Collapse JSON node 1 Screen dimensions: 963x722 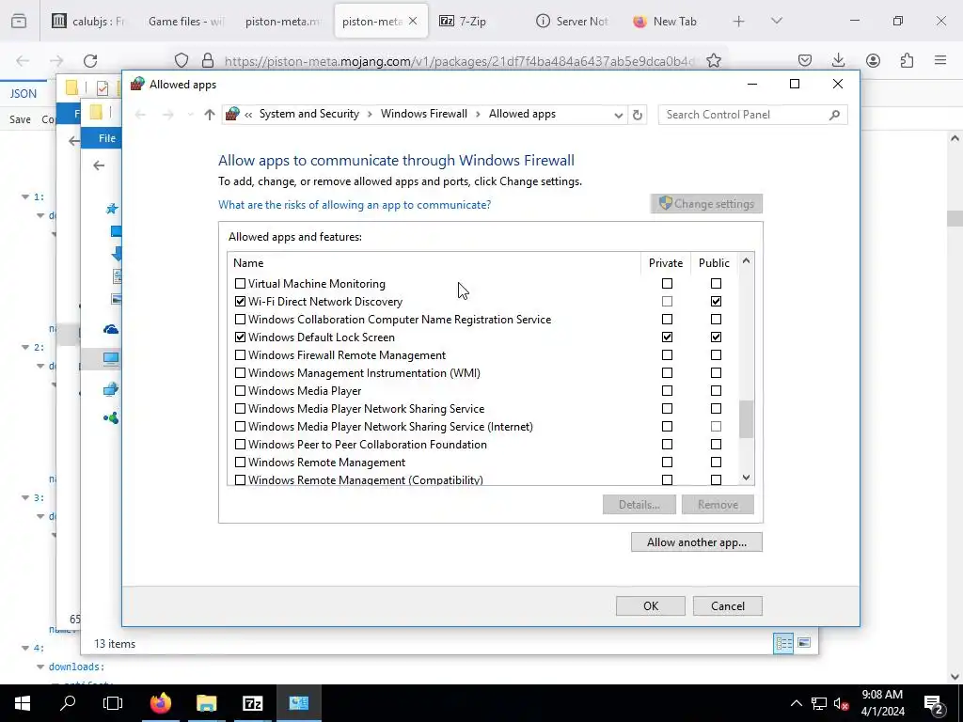pyautogui.click(x=25, y=197)
